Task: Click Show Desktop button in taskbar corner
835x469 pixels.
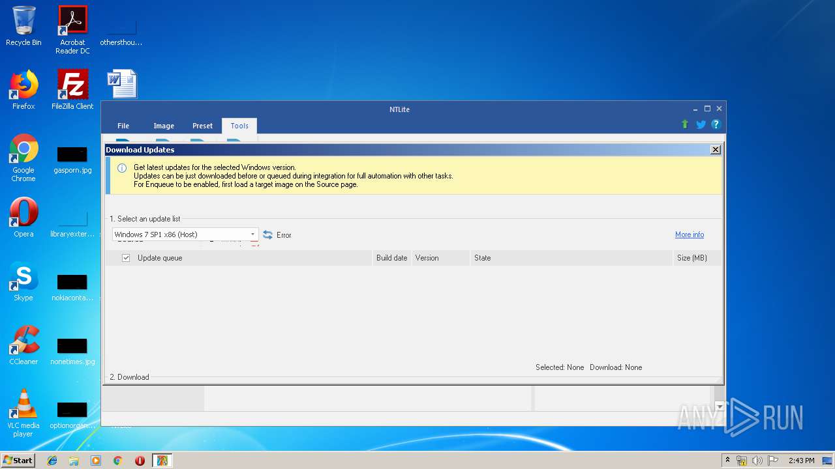Action: point(828,461)
